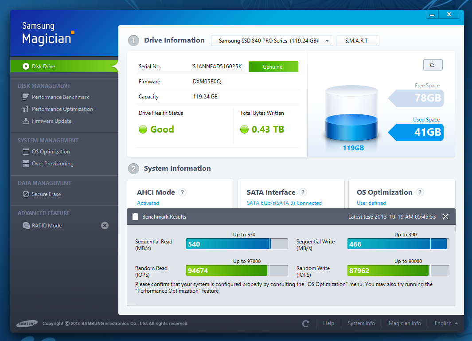Open Help from the footer
Image resolution: width=472 pixels, height=341 pixels.
[328, 323]
